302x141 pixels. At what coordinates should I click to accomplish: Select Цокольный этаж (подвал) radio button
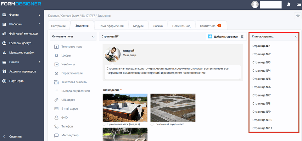(x=104, y=124)
